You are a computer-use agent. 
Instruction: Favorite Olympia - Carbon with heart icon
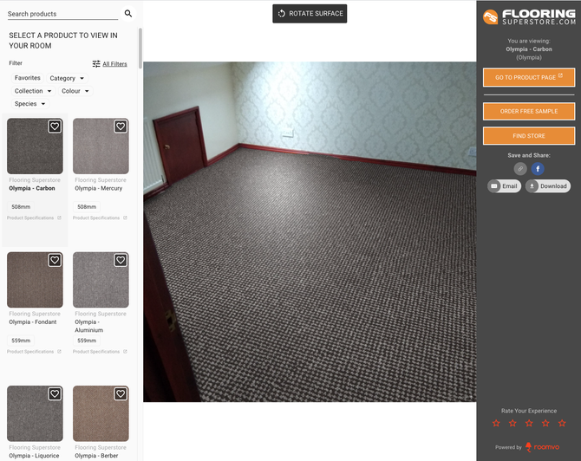point(55,127)
